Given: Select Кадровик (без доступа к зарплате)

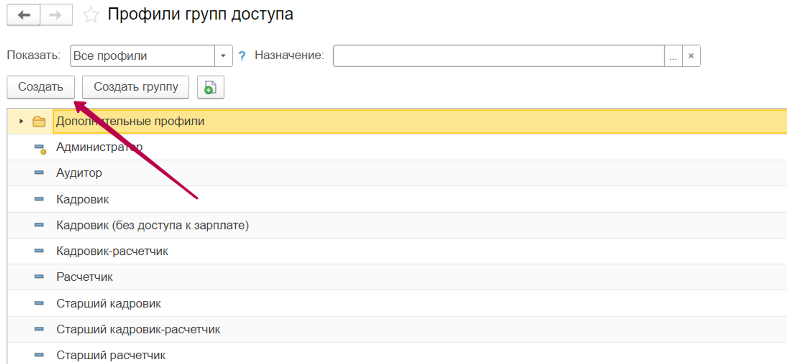Looking at the screenshot, I should click(152, 225).
